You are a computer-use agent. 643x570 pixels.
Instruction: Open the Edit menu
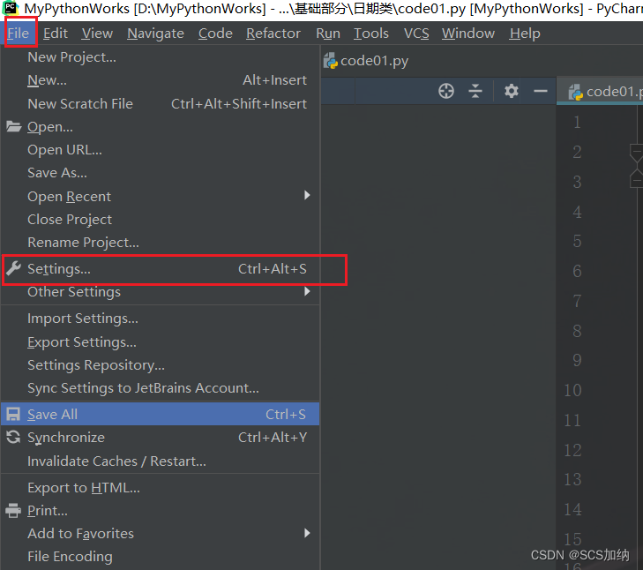(x=56, y=34)
